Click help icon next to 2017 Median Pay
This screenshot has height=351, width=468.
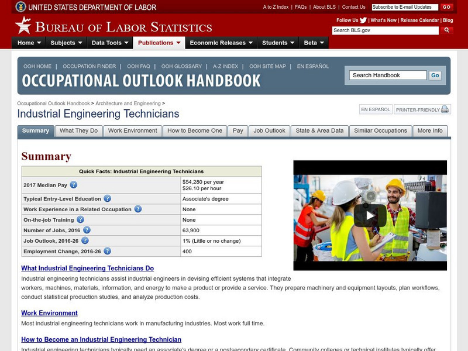[x=74, y=185]
